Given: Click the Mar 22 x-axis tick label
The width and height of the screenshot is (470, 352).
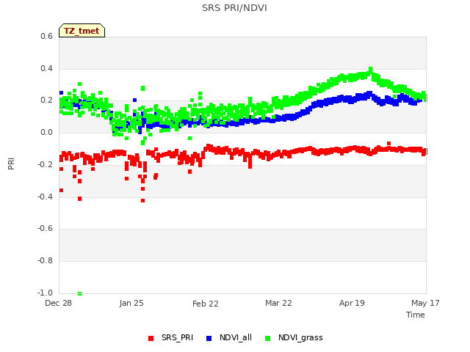Looking at the screenshot, I should click(x=278, y=303).
